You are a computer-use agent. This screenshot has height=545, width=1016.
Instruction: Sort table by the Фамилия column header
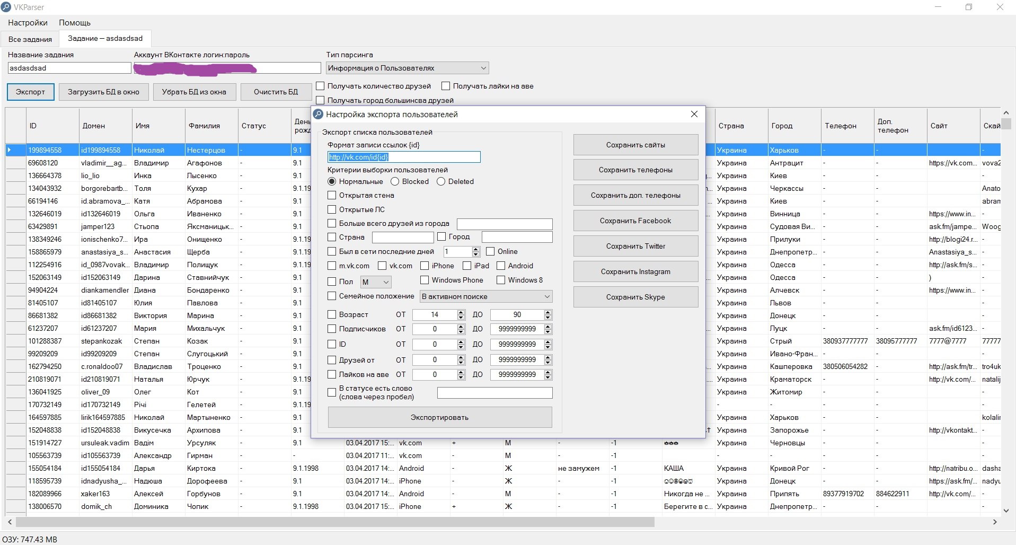pos(211,126)
